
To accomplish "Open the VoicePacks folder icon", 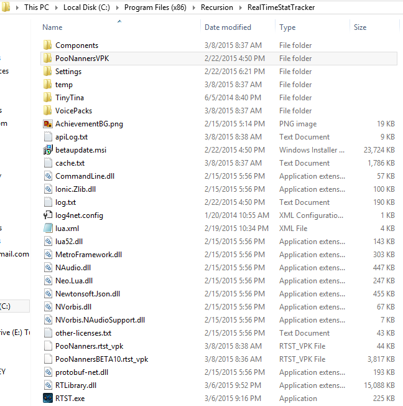I will point(47,111).
